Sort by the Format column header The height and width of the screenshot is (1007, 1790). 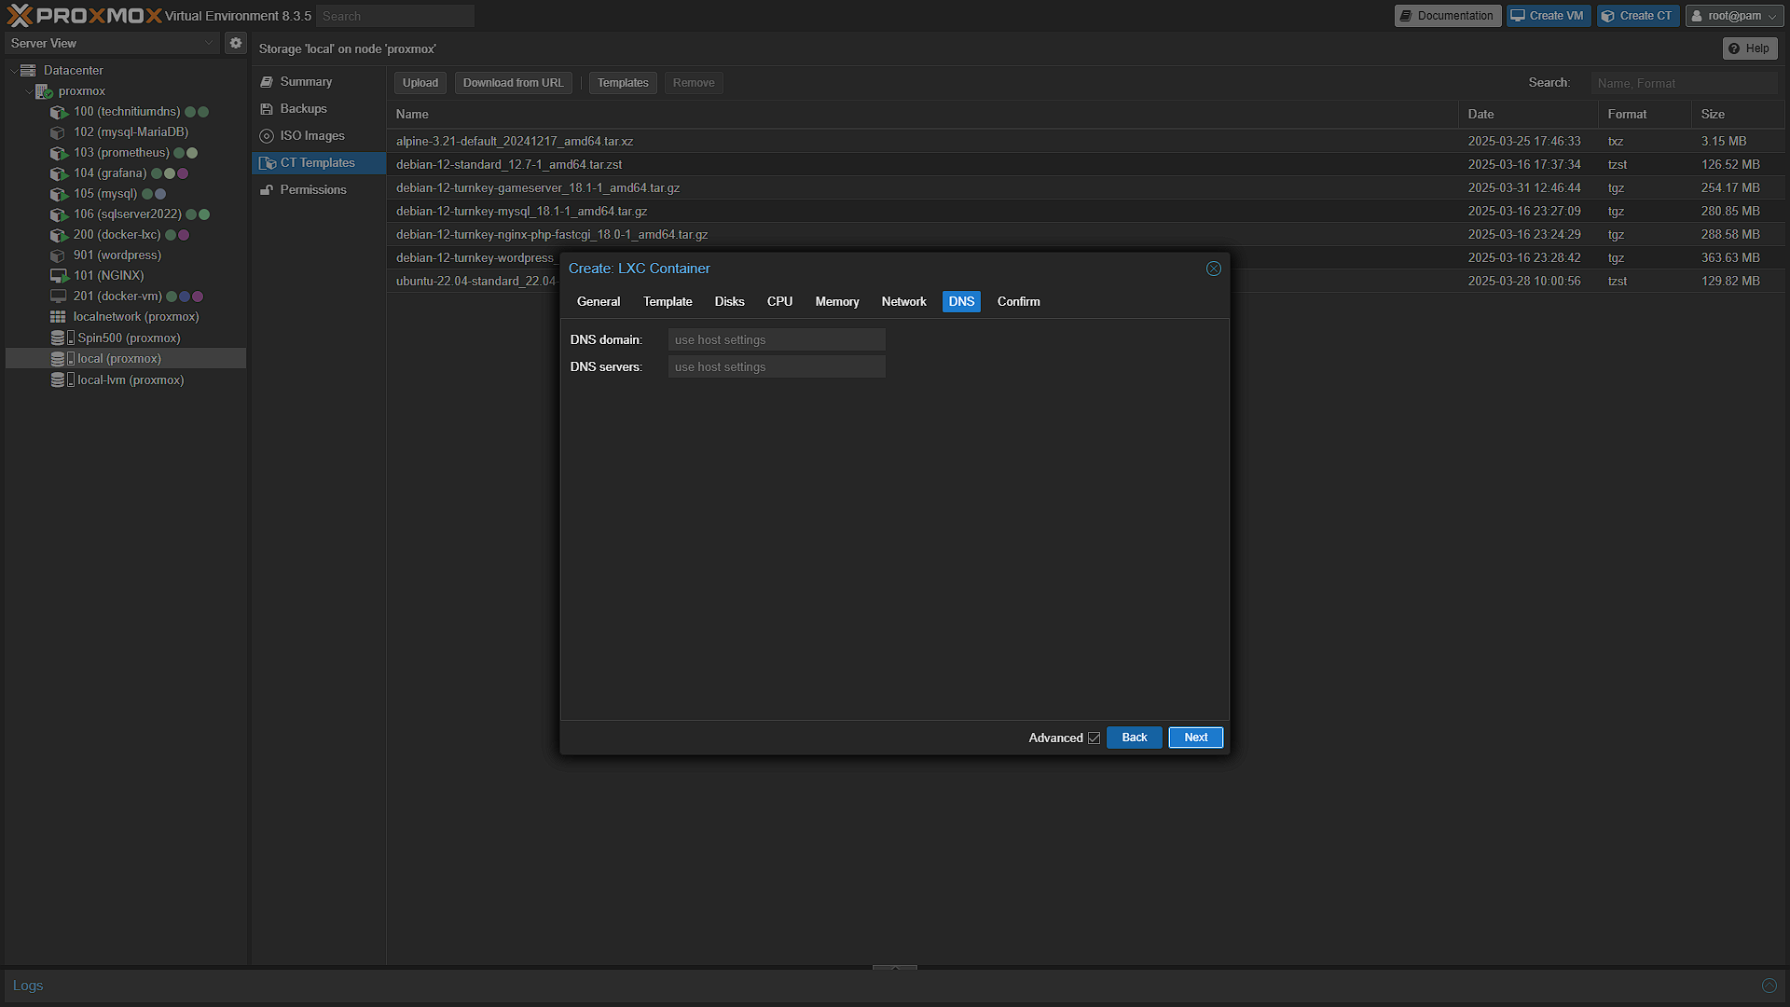click(x=1645, y=114)
